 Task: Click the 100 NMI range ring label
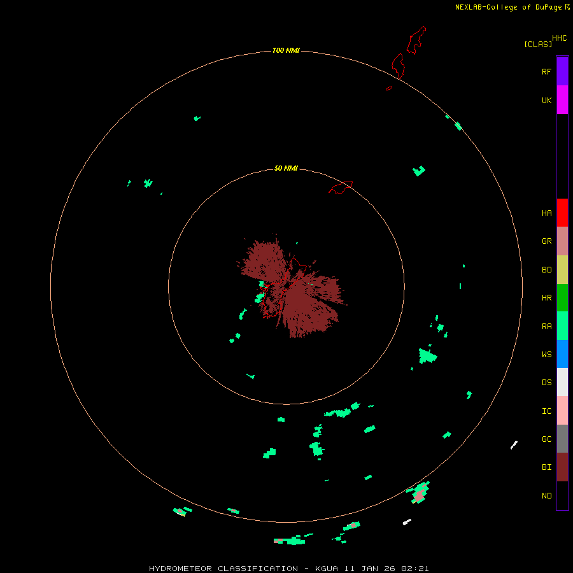click(x=286, y=50)
